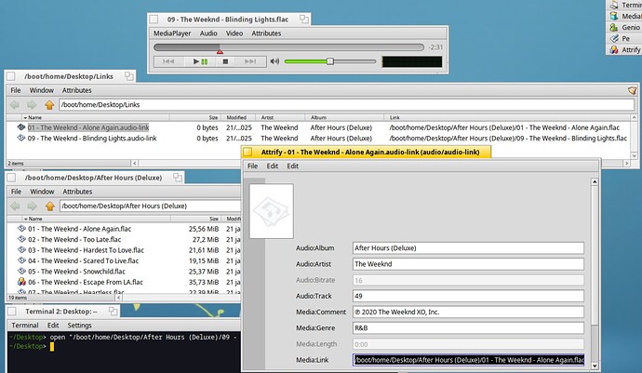Mute audio with the speaker icon

pyautogui.click(x=274, y=61)
